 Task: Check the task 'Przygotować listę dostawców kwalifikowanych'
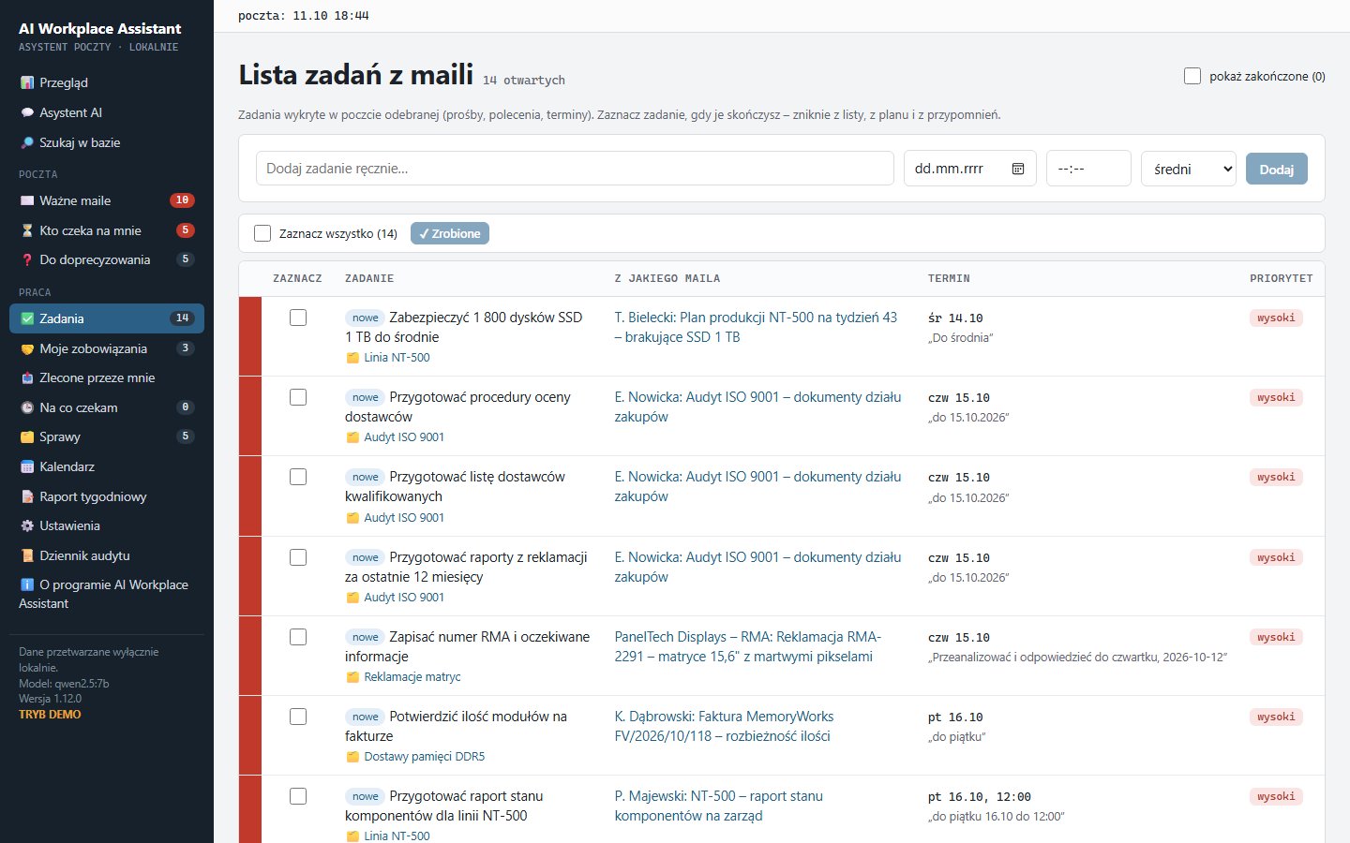[298, 477]
